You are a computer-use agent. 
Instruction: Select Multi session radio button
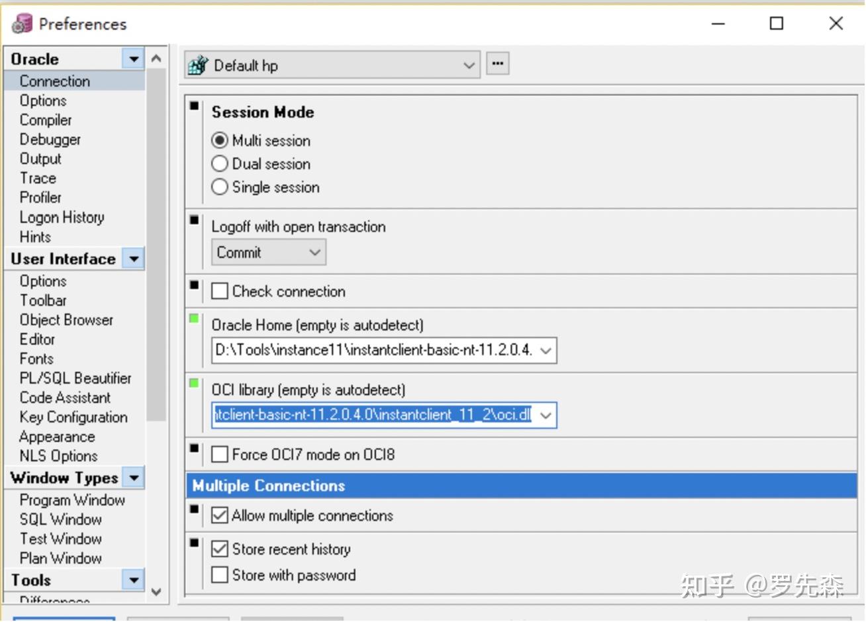pyautogui.click(x=220, y=140)
